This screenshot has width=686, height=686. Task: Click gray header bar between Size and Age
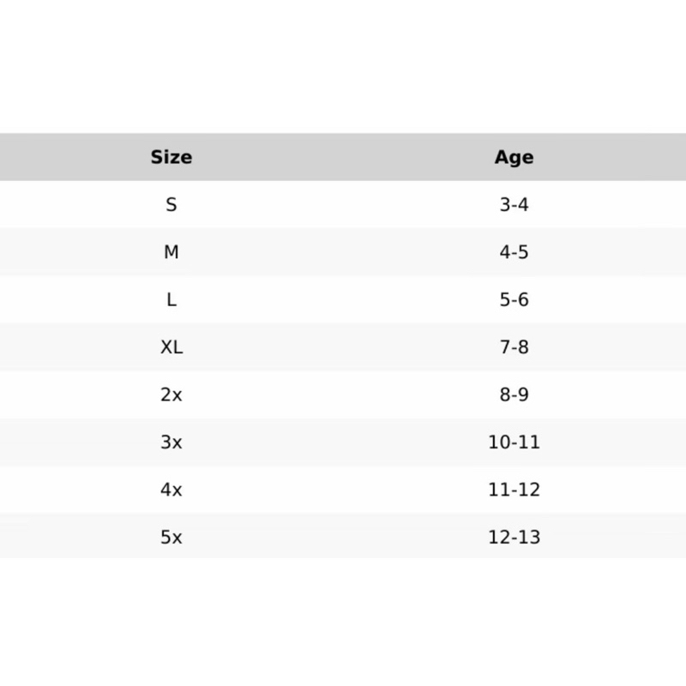click(x=343, y=157)
